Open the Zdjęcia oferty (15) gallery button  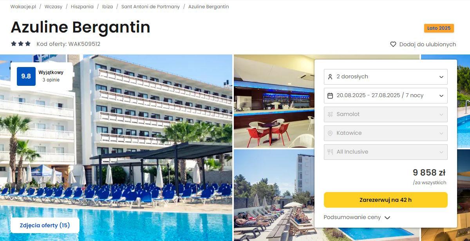pos(45,225)
